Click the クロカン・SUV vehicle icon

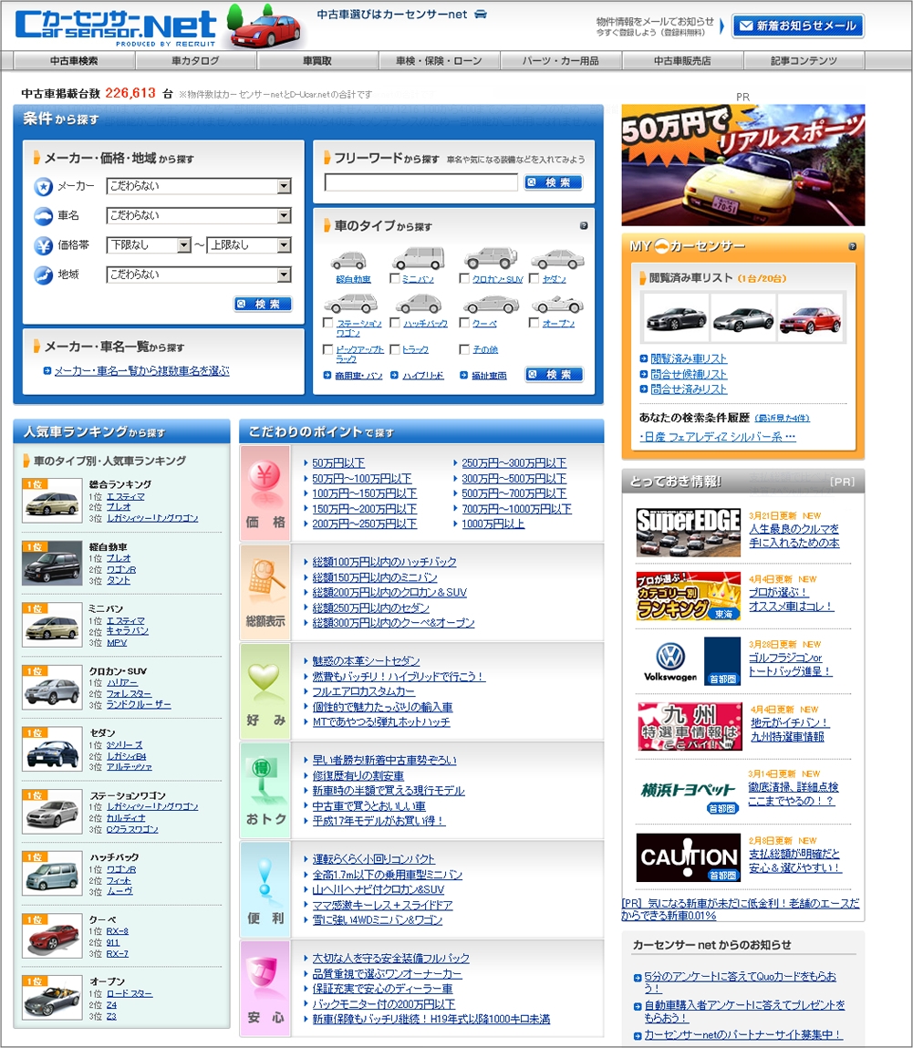click(x=491, y=258)
